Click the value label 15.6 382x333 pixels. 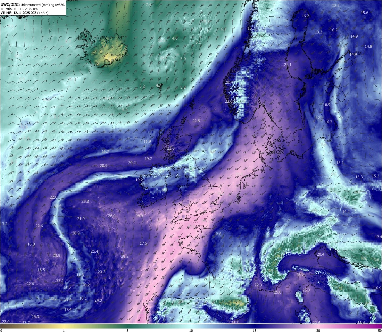pos(364,13)
